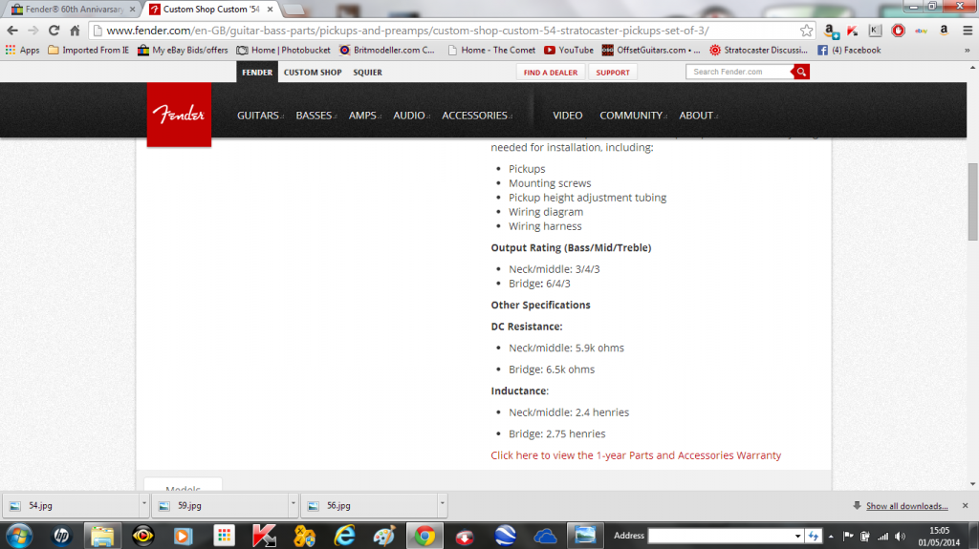Open the Guitars navigation menu
The width and height of the screenshot is (979, 549).
pyautogui.click(x=260, y=116)
